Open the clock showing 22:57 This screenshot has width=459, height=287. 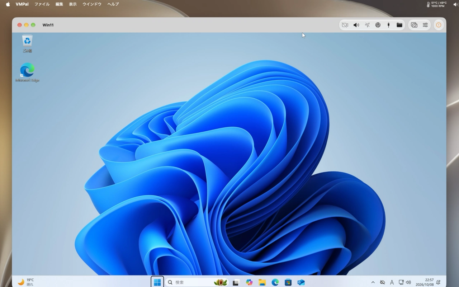[x=425, y=282]
